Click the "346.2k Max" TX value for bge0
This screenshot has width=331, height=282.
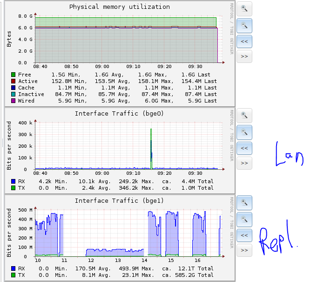[x=136, y=188]
